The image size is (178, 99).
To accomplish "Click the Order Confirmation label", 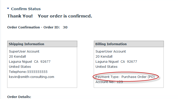I will coord(23,27).
